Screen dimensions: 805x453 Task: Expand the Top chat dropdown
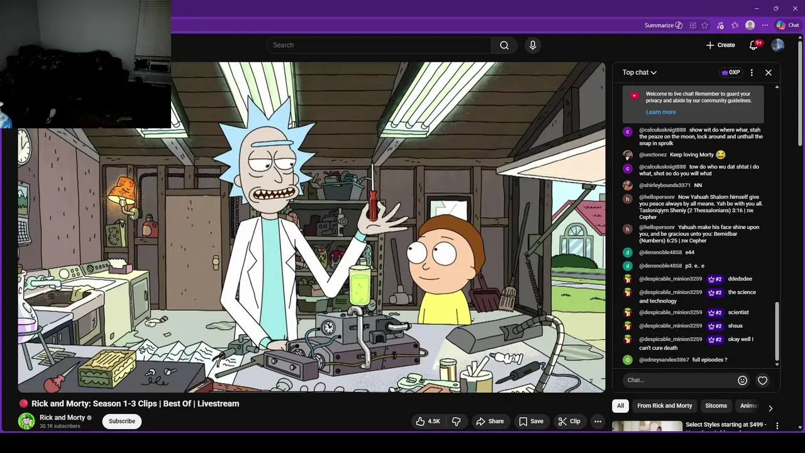[640, 72]
